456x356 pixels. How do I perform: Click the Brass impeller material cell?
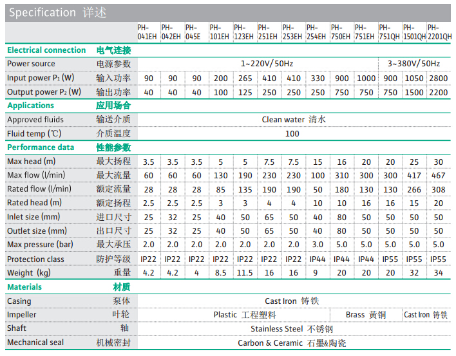(x=365, y=315)
